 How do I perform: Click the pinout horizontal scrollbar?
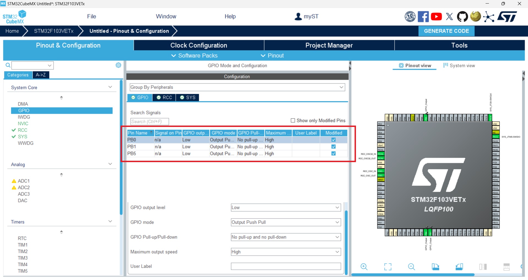[413, 275]
